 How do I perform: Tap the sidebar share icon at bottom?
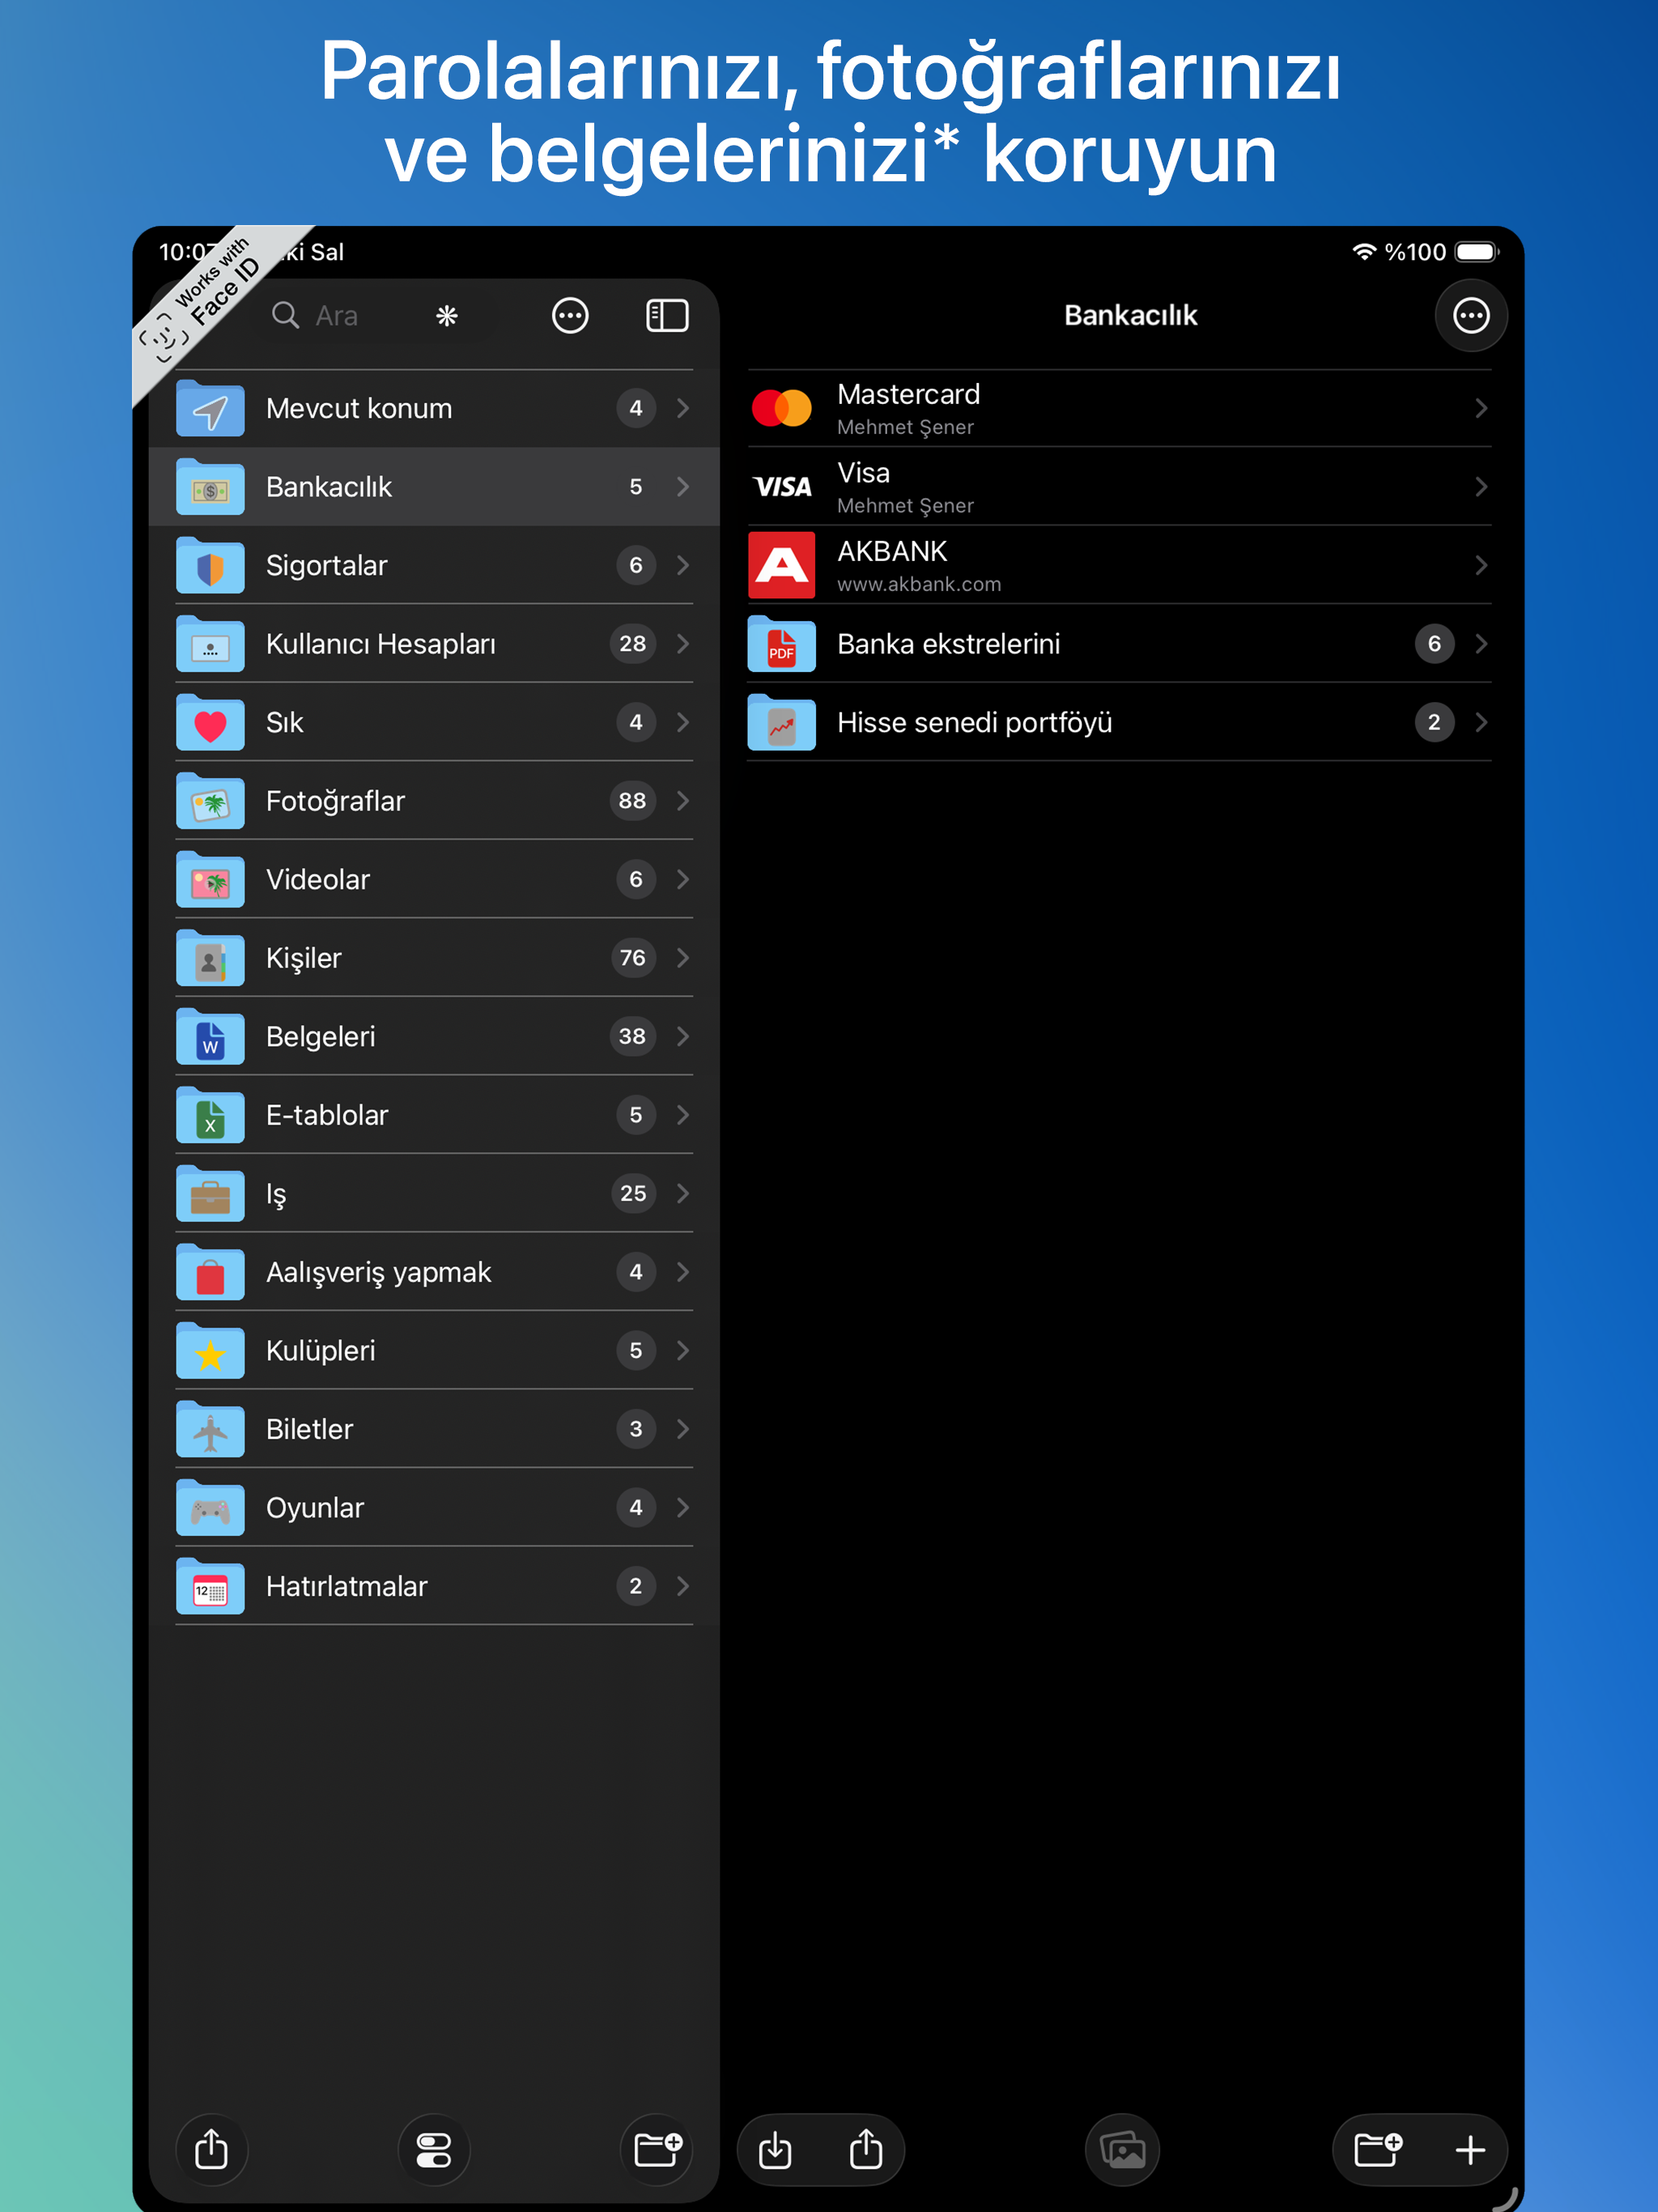[211, 2149]
